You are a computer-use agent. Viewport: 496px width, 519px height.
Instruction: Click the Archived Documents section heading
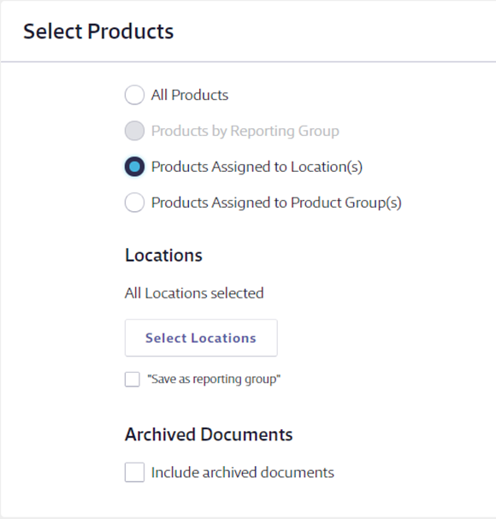pyautogui.click(x=209, y=434)
